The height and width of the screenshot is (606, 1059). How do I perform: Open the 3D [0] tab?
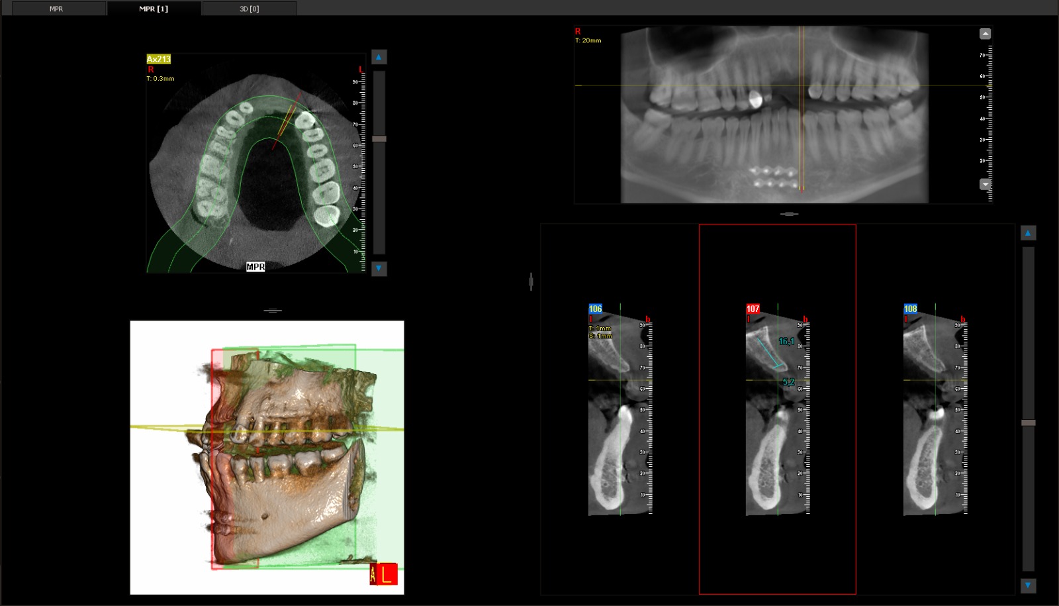[x=250, y=9]
